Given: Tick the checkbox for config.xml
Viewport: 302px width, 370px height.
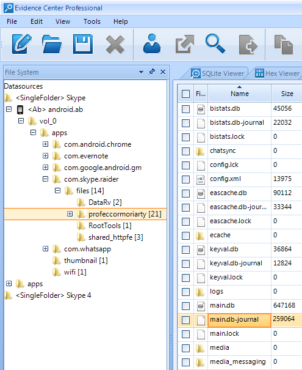Looking at the screenshot, I should click(185, 179).
